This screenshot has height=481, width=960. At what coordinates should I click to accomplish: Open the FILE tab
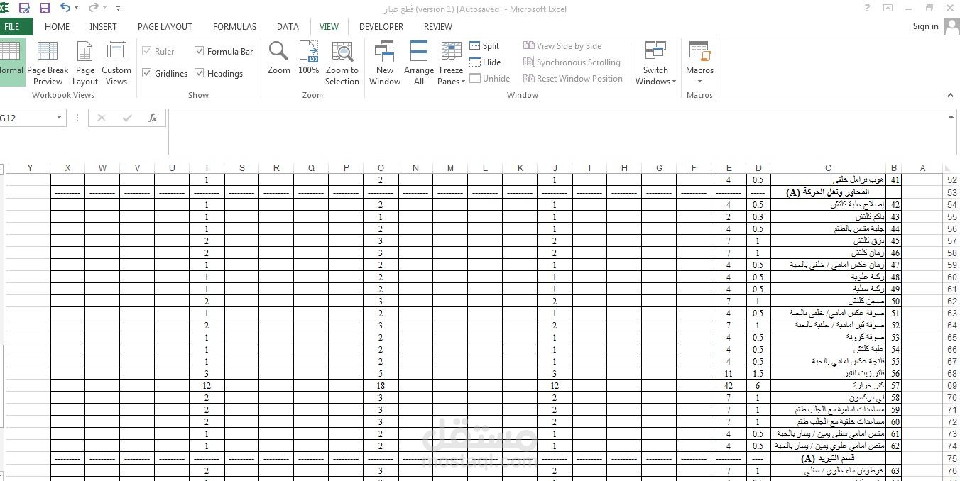pos(12,27)
